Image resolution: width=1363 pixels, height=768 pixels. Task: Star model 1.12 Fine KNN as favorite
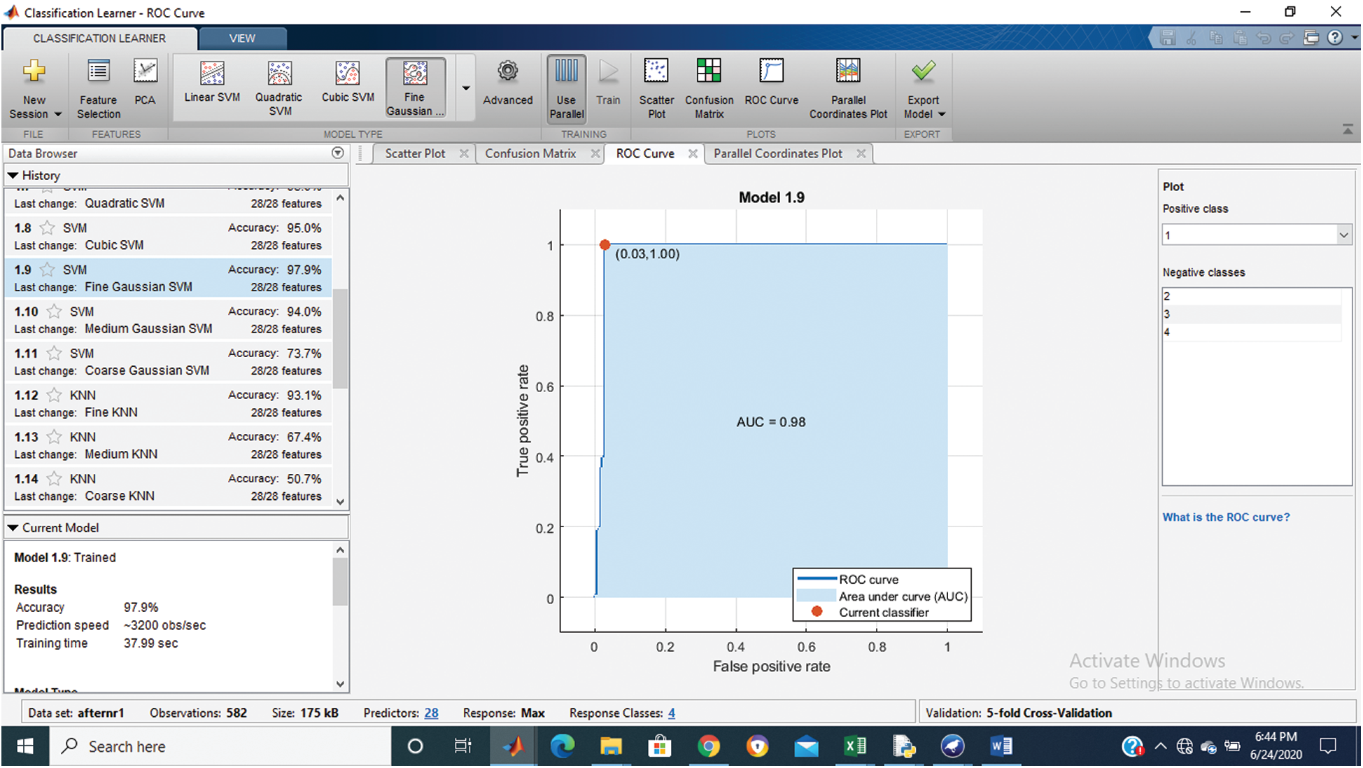55,396
